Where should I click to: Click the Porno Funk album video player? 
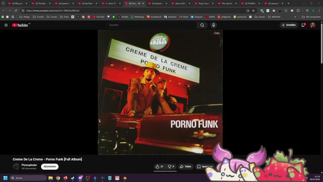coord(160,92)
